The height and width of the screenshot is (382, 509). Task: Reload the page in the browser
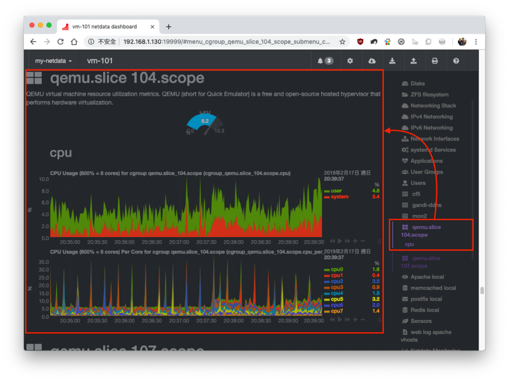[60, 42]
